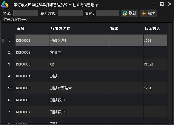Viewport: 174px width, 125px height.
Task: Click the refresh arrows icon
Action: [125, 13]
